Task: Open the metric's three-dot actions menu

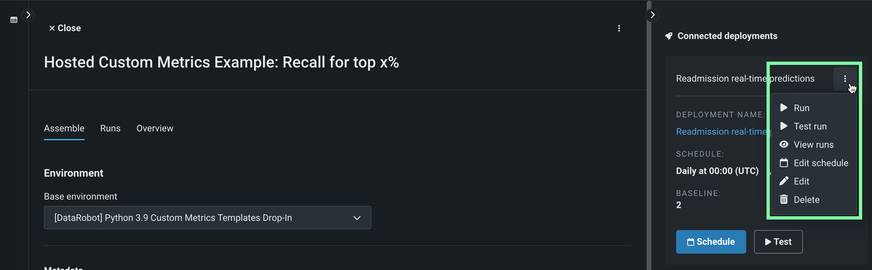Action: 619,28
